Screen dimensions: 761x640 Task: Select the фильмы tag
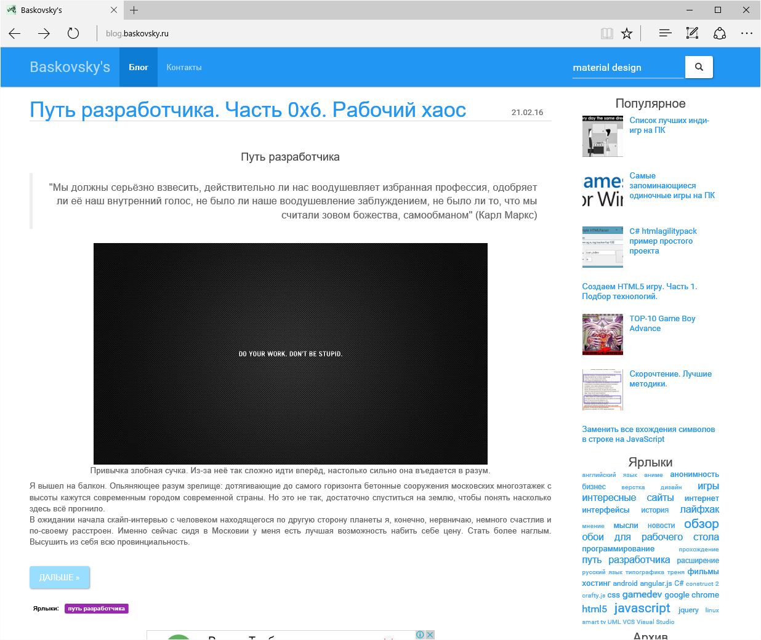coord(703,571)
